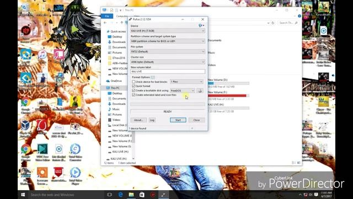Image resolution: width=353 pixels, height=199 pixels.
Task: Open the iTunes desktop icon
Action: tap(42, 56)
